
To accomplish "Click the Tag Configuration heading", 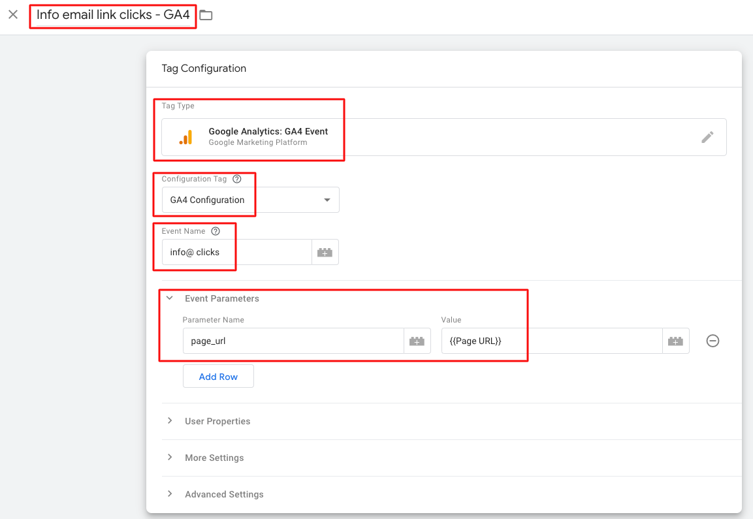I will (204, 68).
